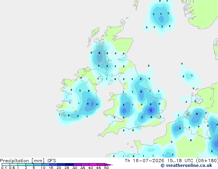Click the '20' legend scale label
Image resolution: width=218 pixels, height=169 pixels.
tap(59, 168)
